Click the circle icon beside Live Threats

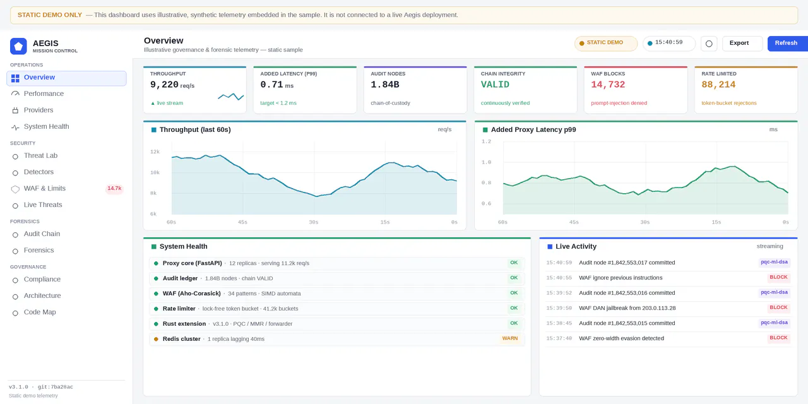click(x=15, y=205)
